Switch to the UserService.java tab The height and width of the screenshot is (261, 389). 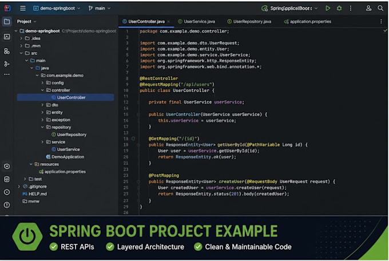197,22
